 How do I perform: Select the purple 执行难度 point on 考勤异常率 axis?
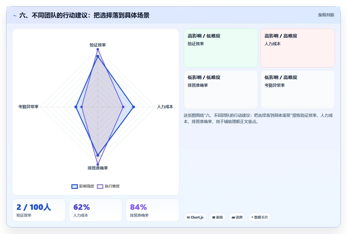pyautogui.click(x=82, y=107)
